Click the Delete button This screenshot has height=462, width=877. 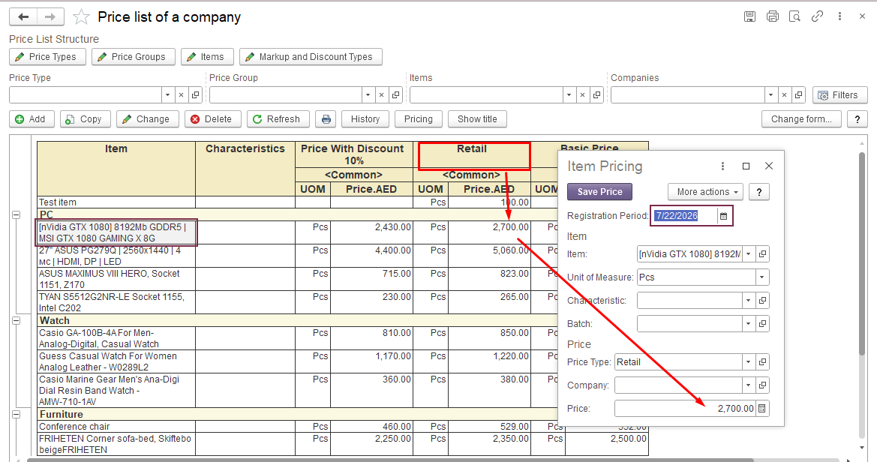pyautogui.click(x=212, y=119)
